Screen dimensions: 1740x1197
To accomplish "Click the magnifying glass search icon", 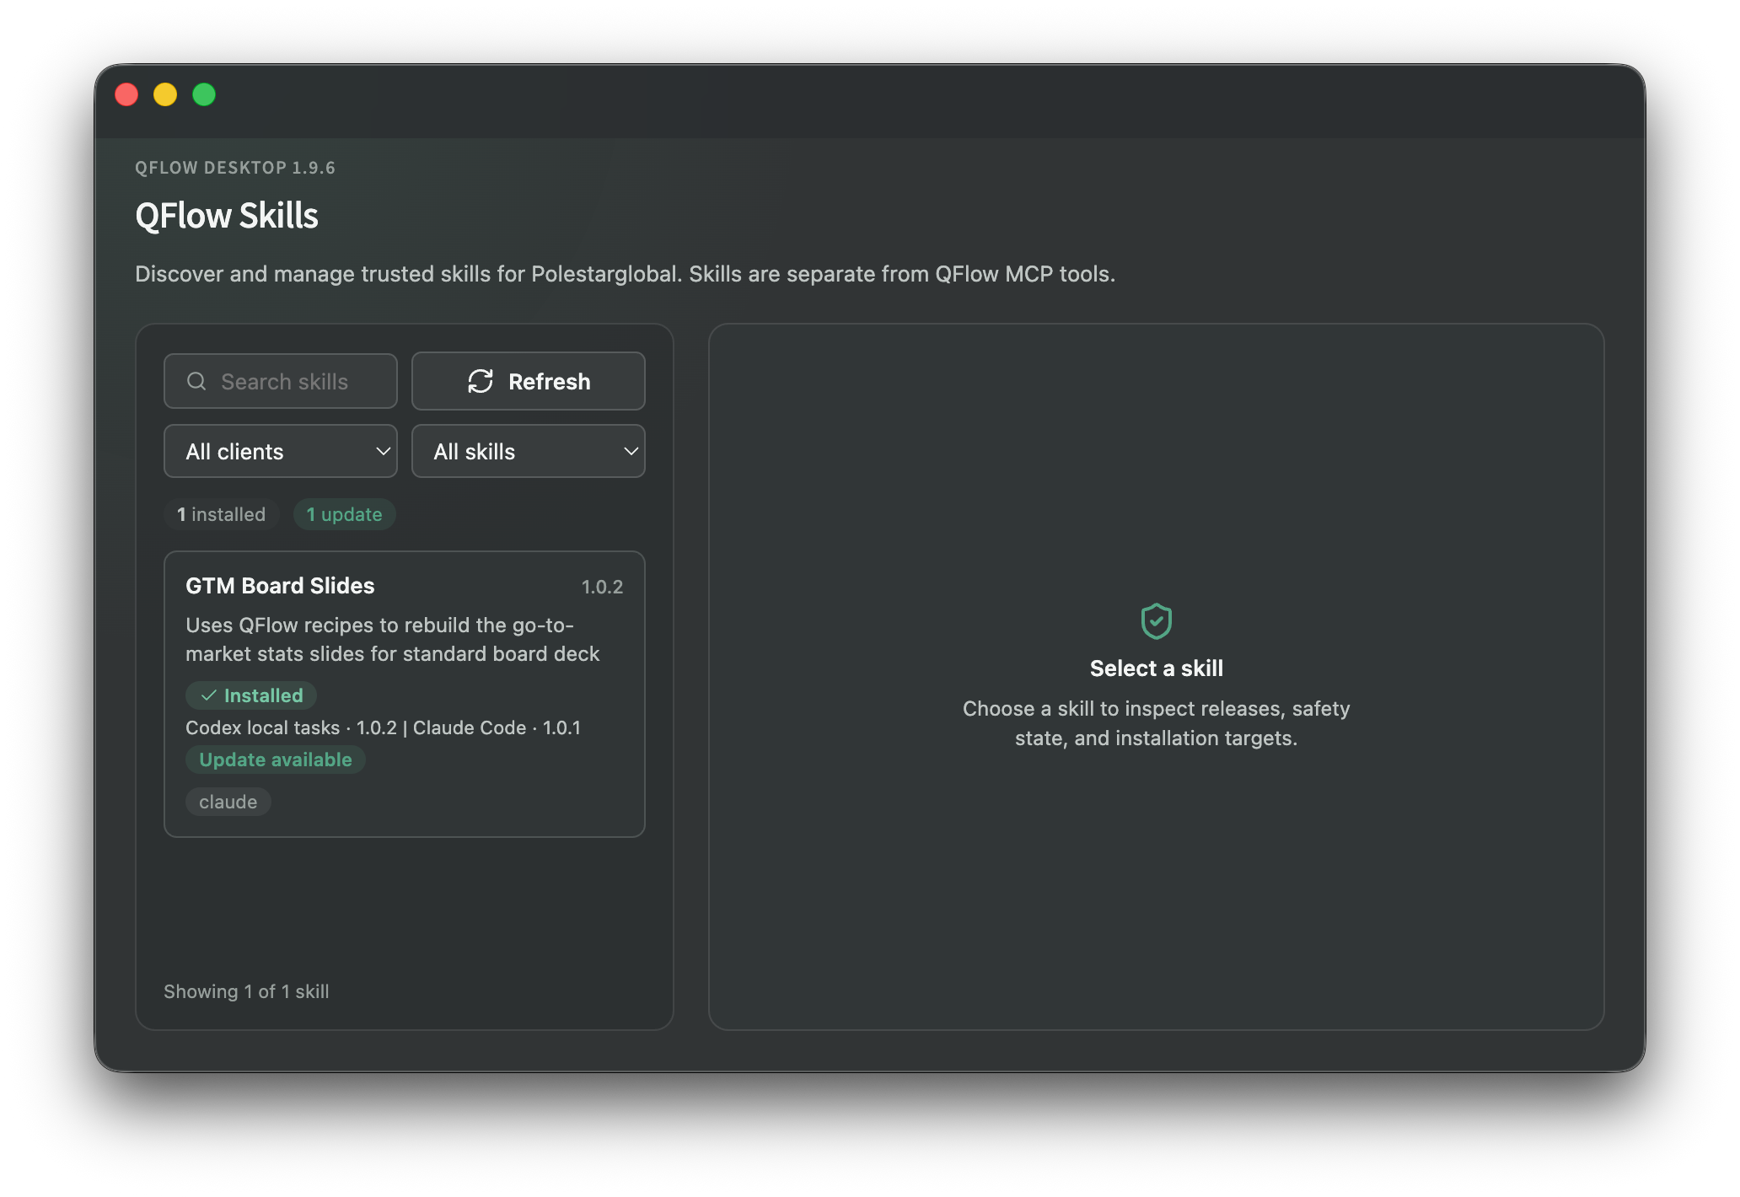I will [196, 381].
